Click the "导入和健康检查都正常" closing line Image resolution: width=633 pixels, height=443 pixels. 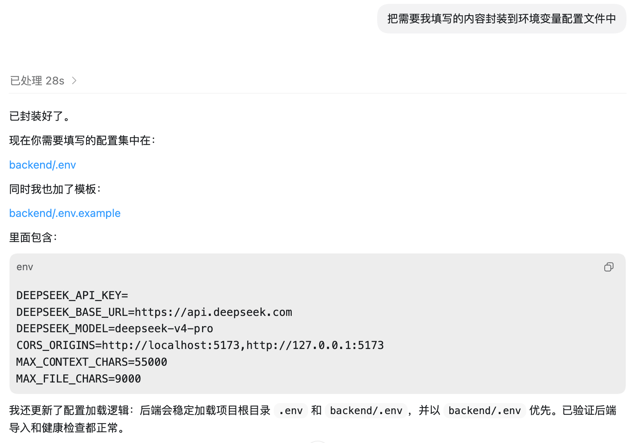point(67,428)
